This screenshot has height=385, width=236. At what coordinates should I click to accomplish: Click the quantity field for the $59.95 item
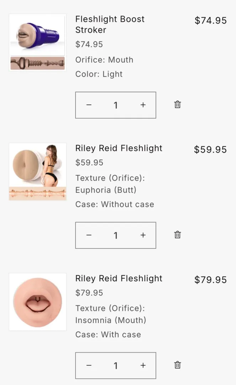pos(116,235)
